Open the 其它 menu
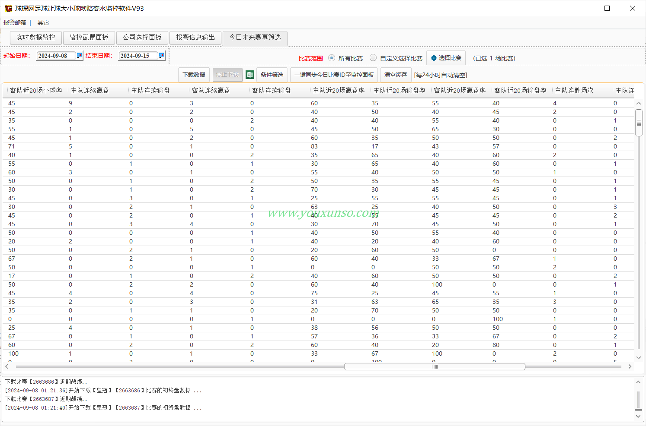Image resolution: width=646 pixels, height=426 pixels. [x=43, y=22]
